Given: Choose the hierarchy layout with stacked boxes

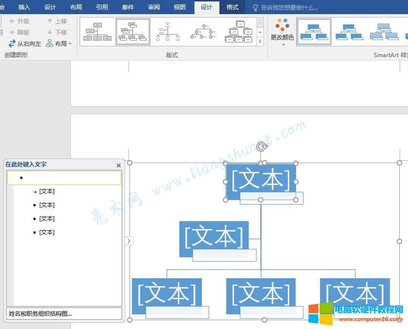Looking at the screenshot, I should (238, 32).
